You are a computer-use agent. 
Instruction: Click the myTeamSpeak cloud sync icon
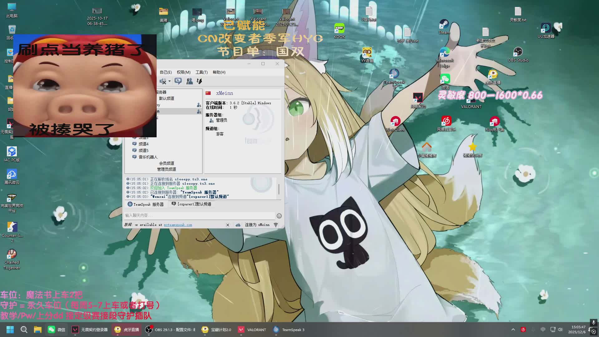pyautogui.click(x=238, y=225)
